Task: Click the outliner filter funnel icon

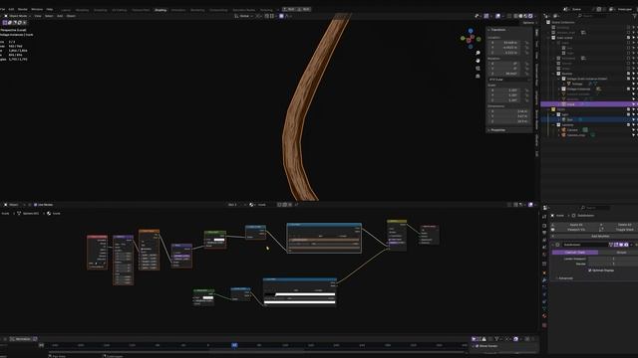Action: point(634,16)
